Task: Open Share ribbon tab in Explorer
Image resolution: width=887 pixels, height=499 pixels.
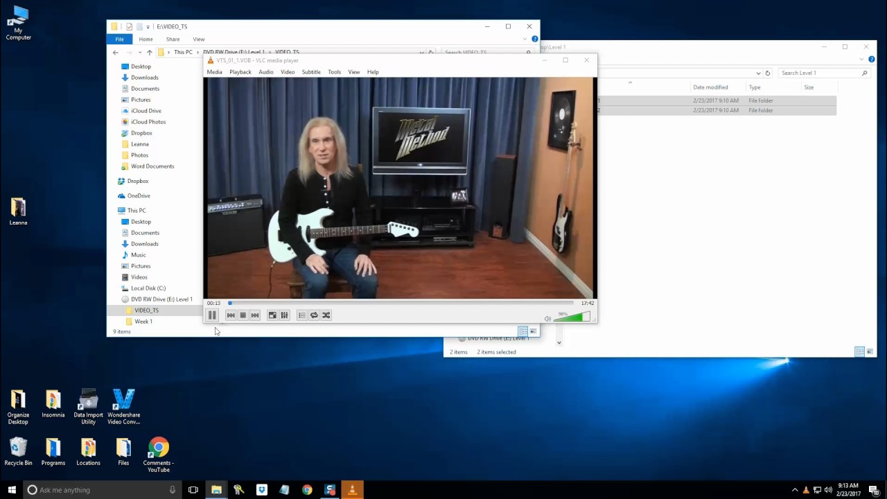Action: pos(173,40)
